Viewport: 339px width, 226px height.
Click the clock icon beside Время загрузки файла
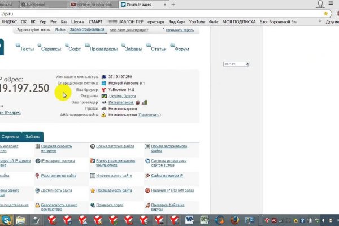pos(92,146)
